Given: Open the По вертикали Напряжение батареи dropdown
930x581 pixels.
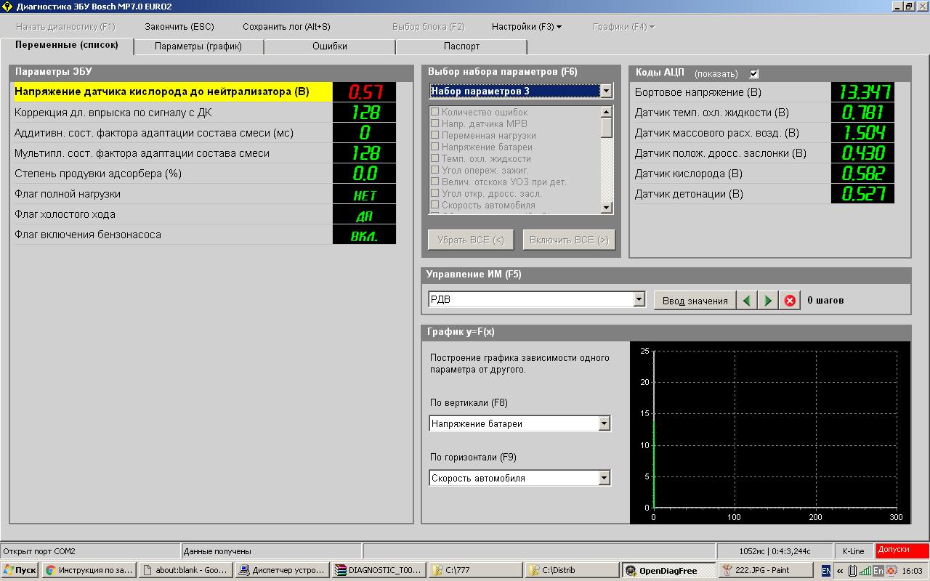Looking at the screenshot, I should (604, 423).
